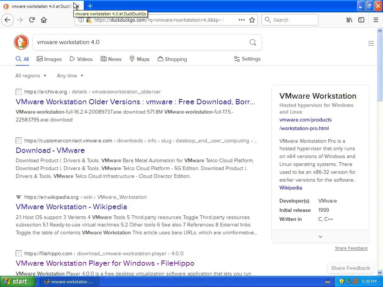This screenshot has width=383, height=287.
Task: Click the forward navigation arrow
Action: pyautogui.click(x=20, y=20)
